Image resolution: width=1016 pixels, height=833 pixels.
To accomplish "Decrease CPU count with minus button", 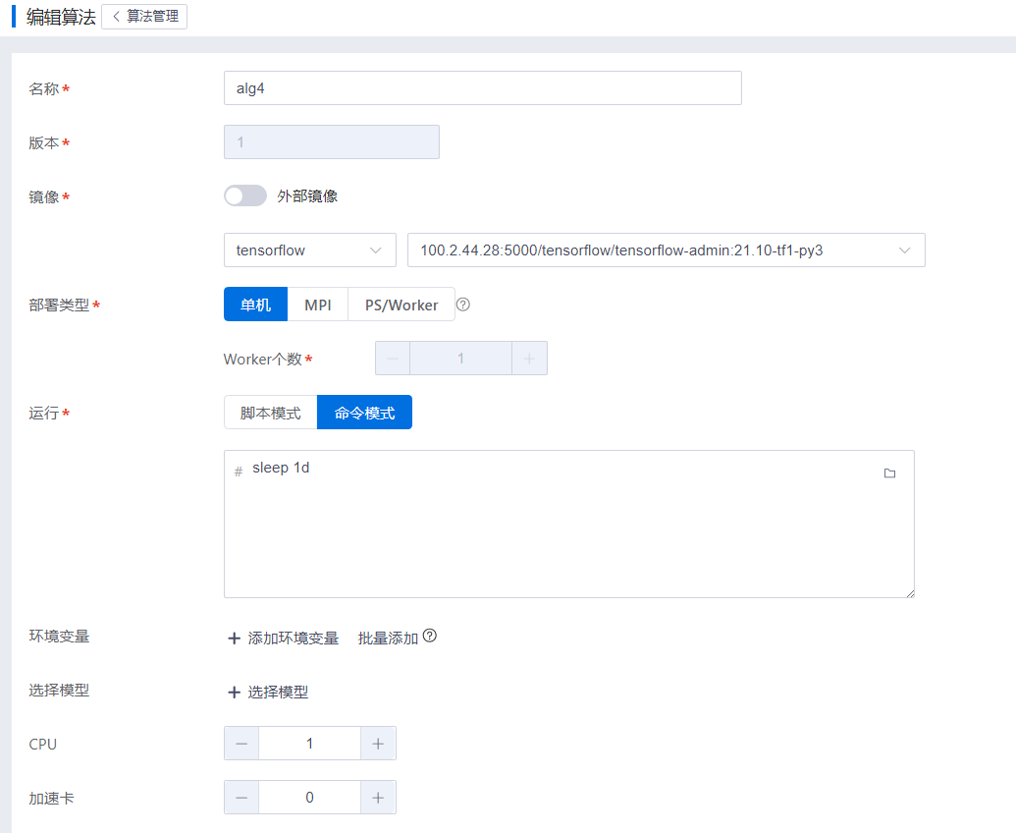I will coord(241,744).
